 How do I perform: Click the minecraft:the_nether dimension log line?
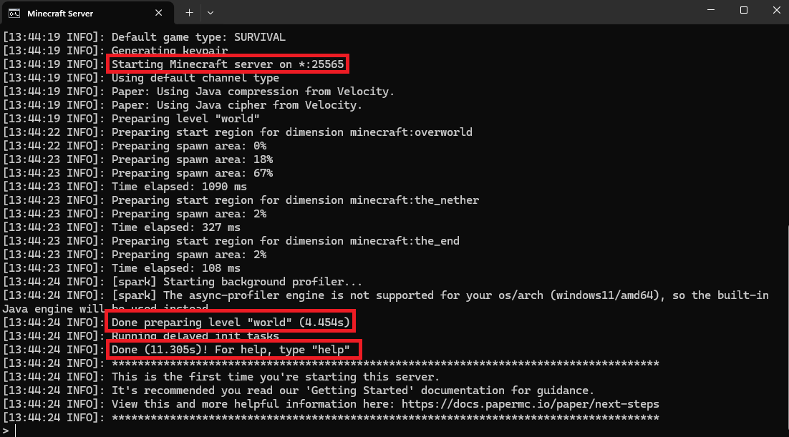[x=295, y=200]
